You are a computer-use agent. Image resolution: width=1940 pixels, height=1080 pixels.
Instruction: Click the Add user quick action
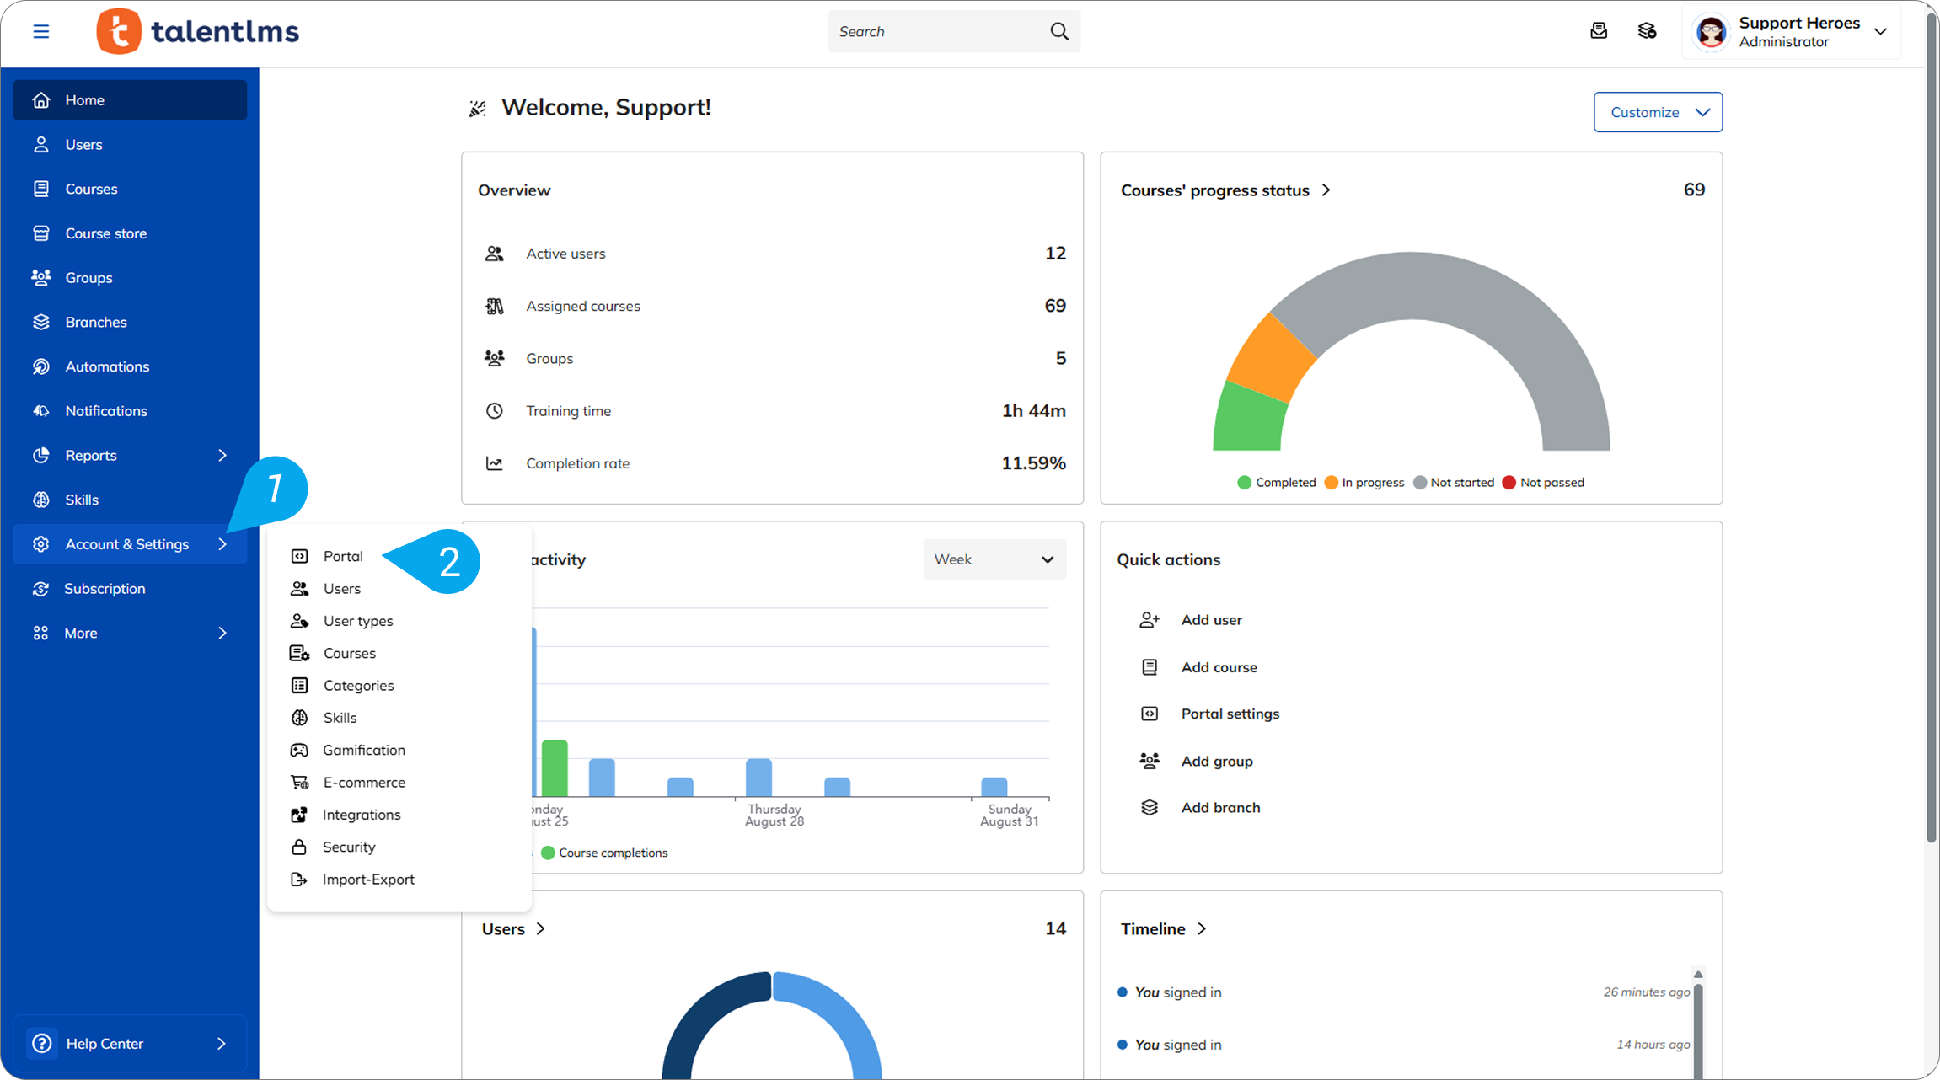point(1211,620)
